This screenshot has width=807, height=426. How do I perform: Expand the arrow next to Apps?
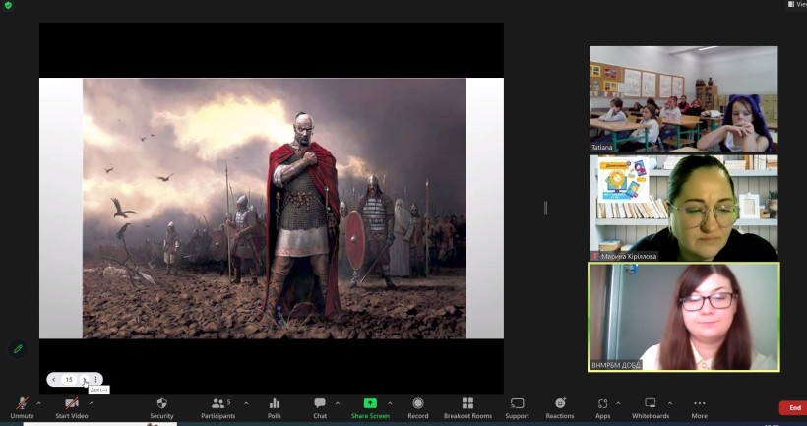pos(618,403)
